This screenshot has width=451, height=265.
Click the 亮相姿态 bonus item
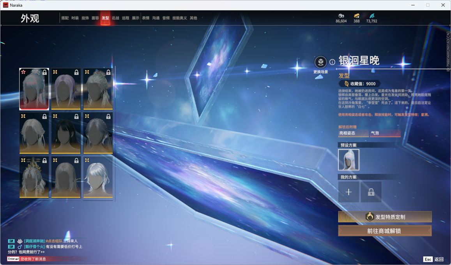pyautogui.click(x=353, y=133)
